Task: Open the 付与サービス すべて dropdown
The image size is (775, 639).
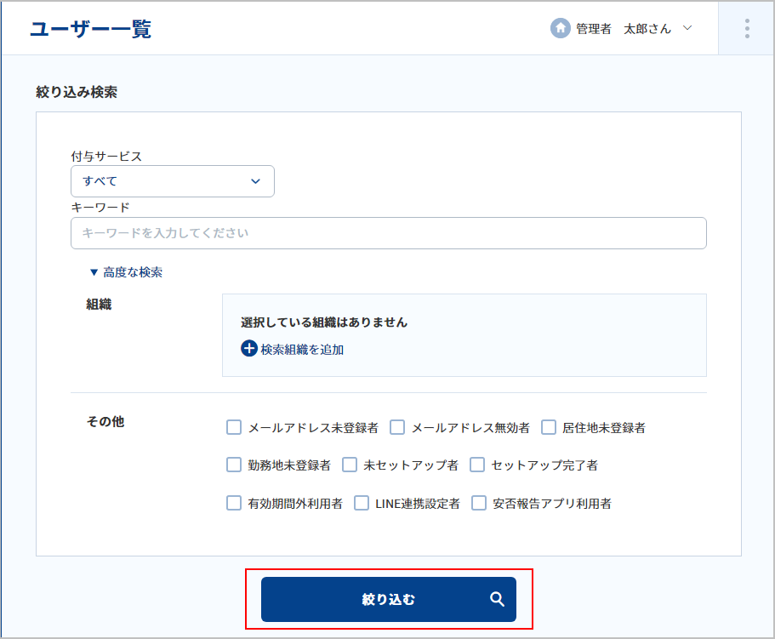Action: (x=173, y=181)
